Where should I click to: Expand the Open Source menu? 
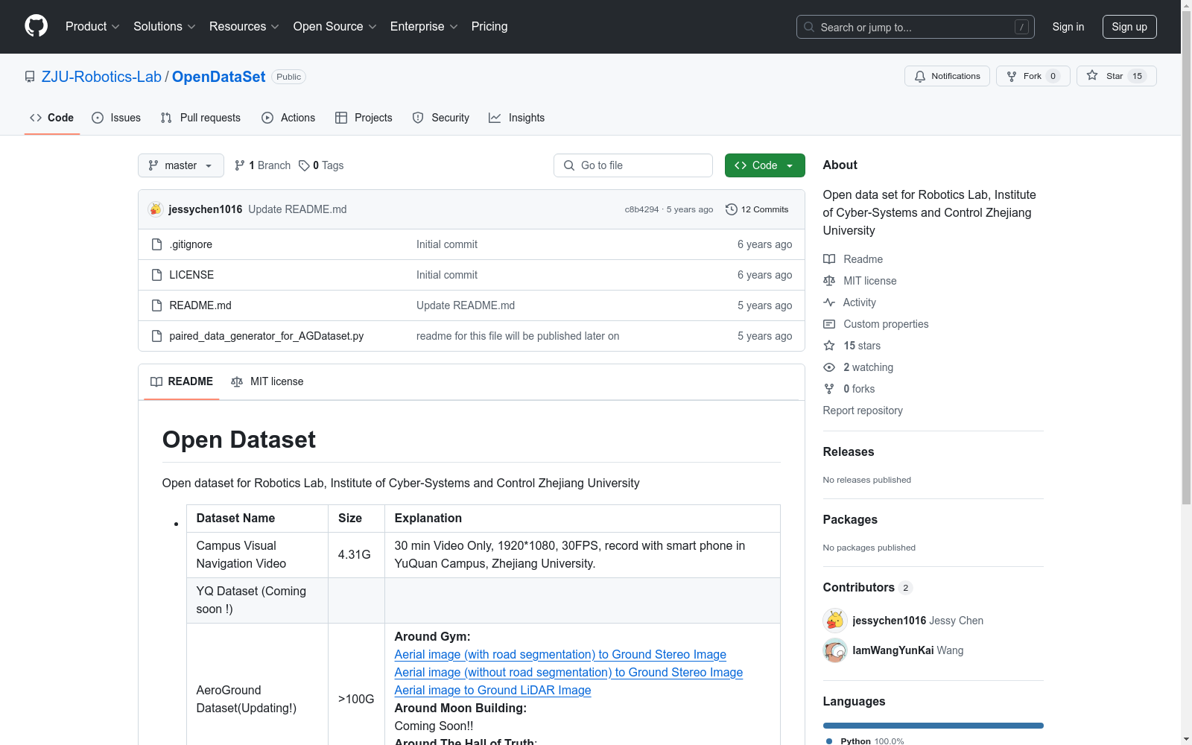[335, 27]
